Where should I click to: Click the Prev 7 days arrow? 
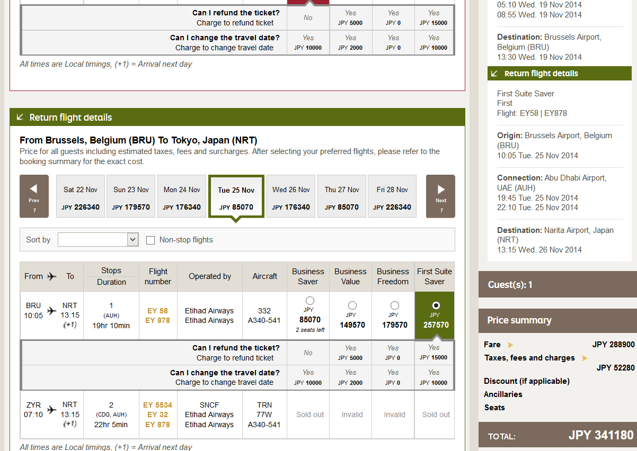coord(34,196)
